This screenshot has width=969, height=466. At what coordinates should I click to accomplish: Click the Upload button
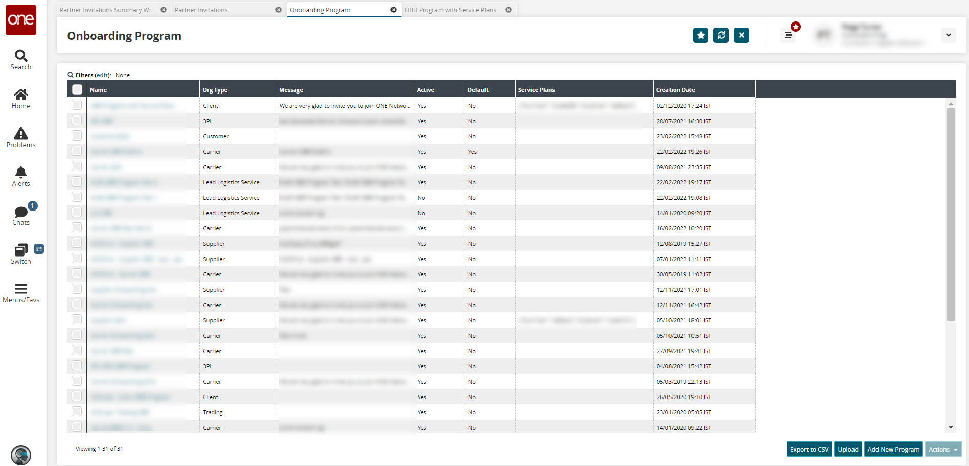pos(848,449)
